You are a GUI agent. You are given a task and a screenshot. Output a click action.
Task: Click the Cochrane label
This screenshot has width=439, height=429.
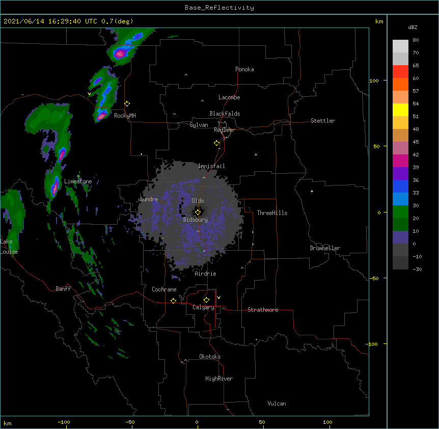(x=164, y=289)
